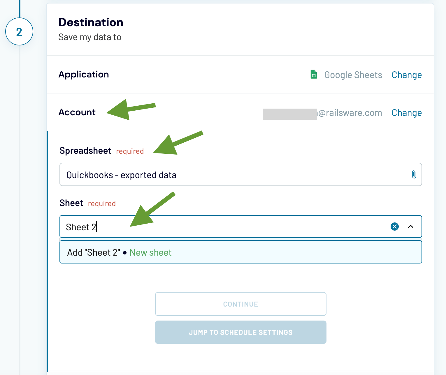Open the Spreadsheet selection field

[204, 175]
